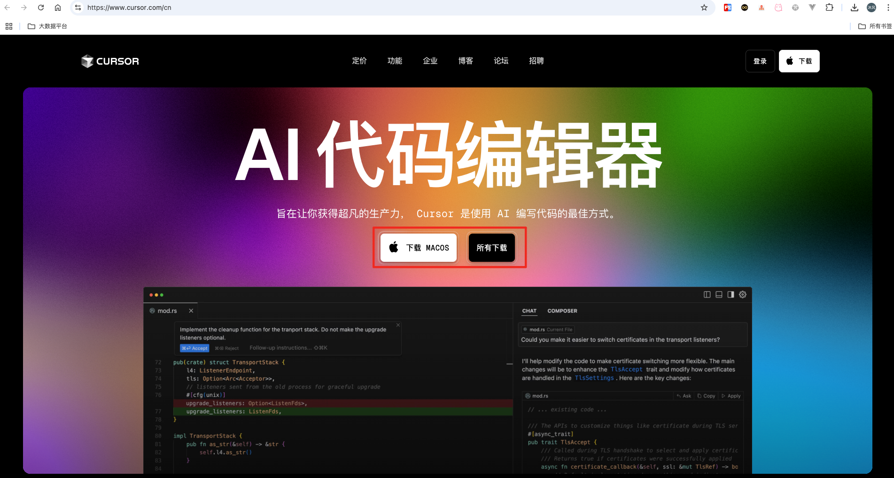Click the black round extension icon
The image size is (894, 478).
pos(745,8)
